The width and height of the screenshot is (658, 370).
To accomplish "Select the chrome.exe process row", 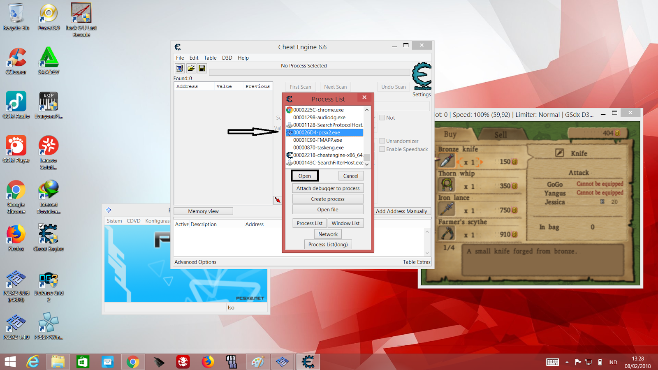I will 324,110.
